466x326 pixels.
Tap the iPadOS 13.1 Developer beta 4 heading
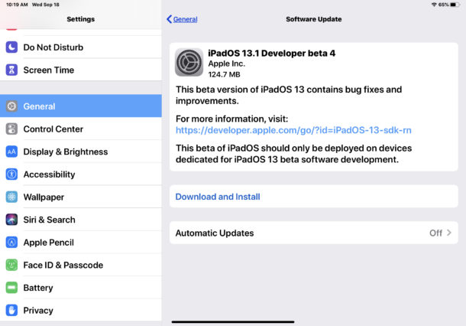tap(272, 54)
